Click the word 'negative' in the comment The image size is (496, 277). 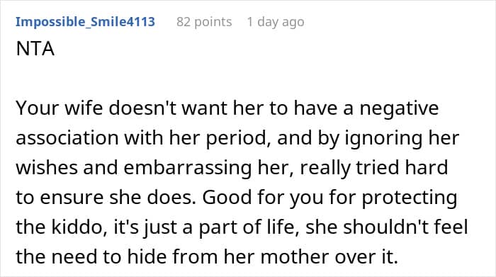pyautogui.click(x=399, y=108)
